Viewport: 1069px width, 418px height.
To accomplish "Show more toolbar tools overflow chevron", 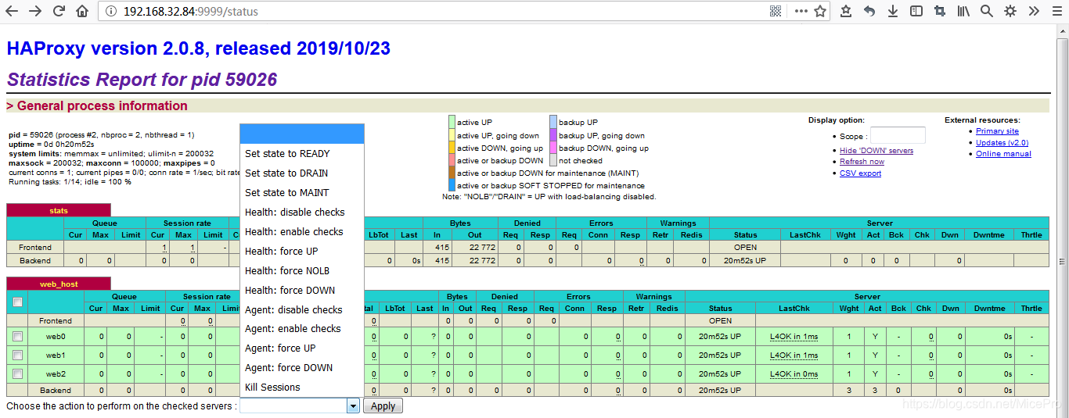I will tap(1034, 12).
